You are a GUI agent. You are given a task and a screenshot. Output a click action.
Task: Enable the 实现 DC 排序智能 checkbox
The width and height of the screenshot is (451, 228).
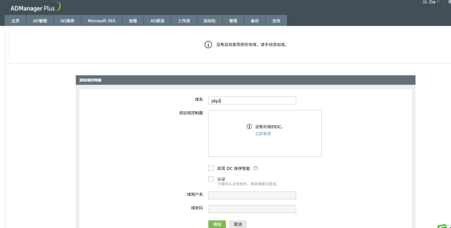coord(211,168)
